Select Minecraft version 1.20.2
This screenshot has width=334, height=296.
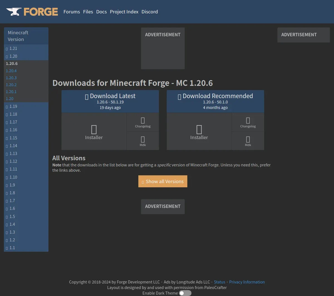(11, 85)
